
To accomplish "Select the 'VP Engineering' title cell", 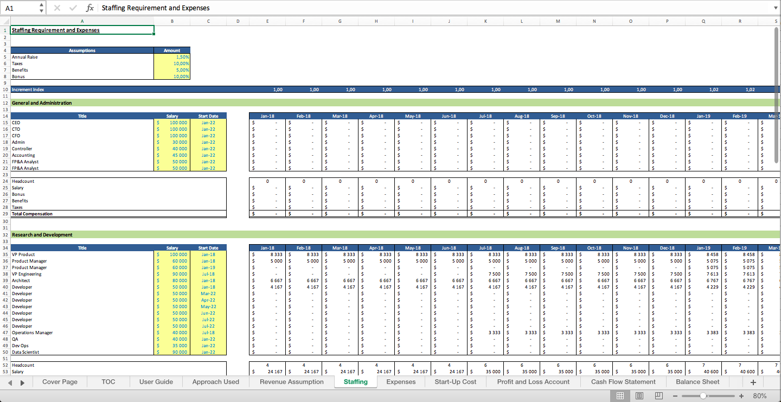I will point(82,274).
